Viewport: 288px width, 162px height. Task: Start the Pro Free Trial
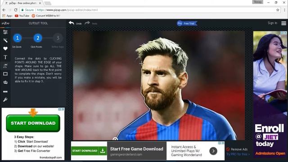(187, 23)
